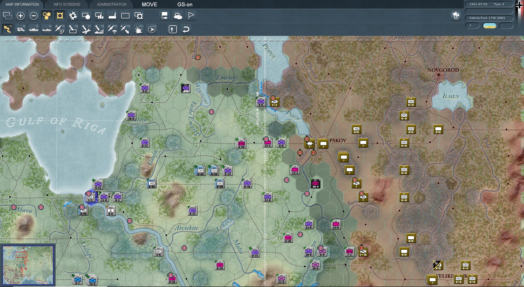Zoom in with the plus icon

[20, 16]
